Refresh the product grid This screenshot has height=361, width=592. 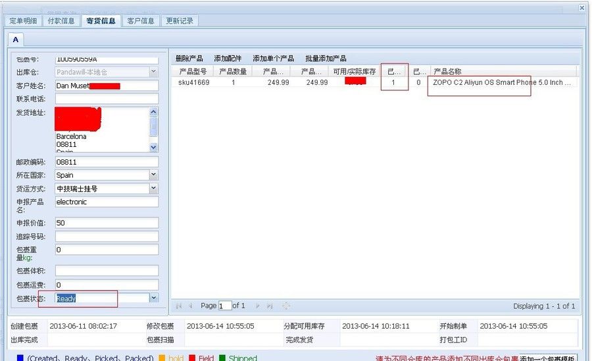coord(286,306)
